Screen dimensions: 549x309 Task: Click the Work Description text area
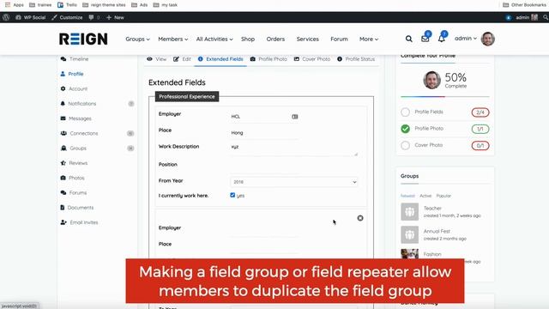[x=294, y=149]
